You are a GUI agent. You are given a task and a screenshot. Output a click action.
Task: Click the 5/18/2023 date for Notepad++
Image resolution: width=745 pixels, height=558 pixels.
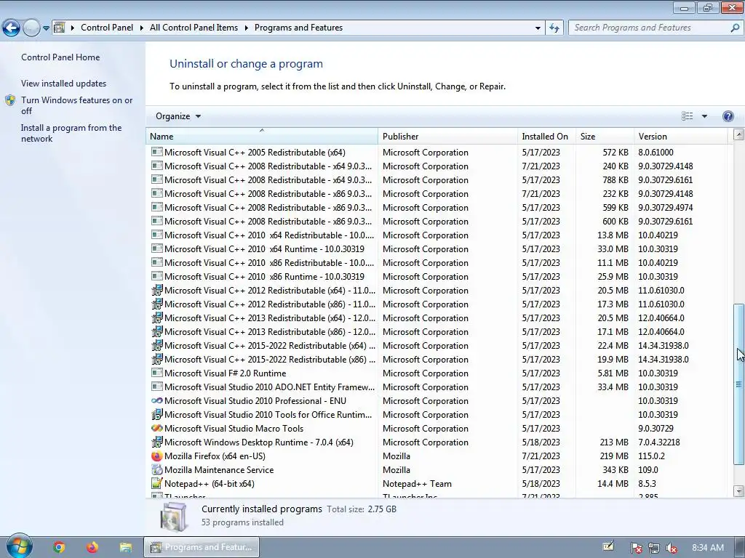point(541,483)
